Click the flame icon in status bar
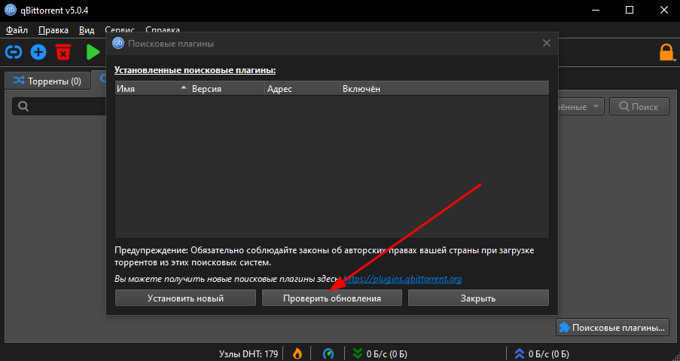Image resolution: width=680 pixels, height=361 pixels. [297, 353]
